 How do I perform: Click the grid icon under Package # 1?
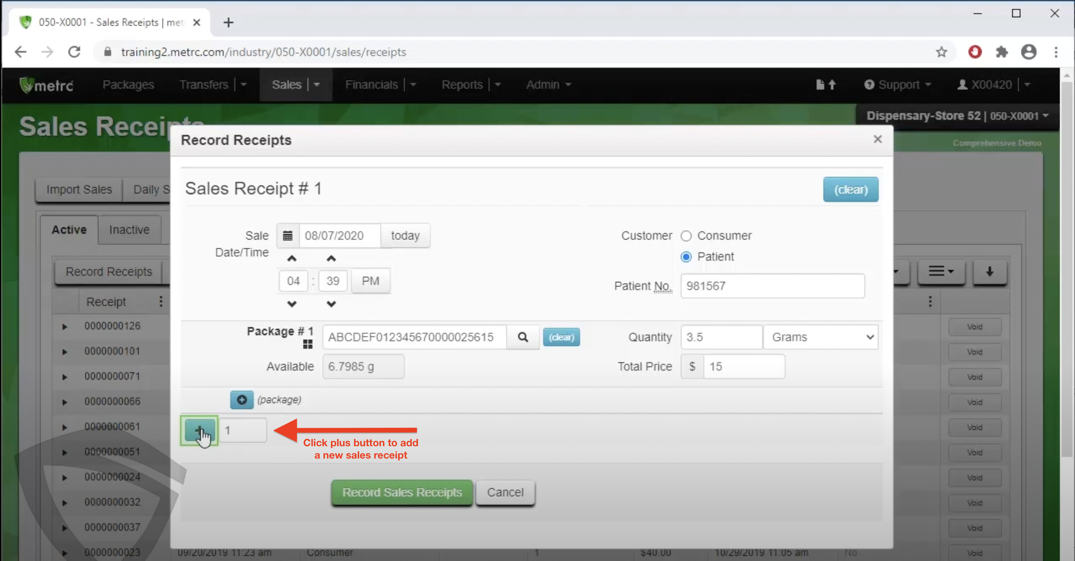click(x=308, y=344)
